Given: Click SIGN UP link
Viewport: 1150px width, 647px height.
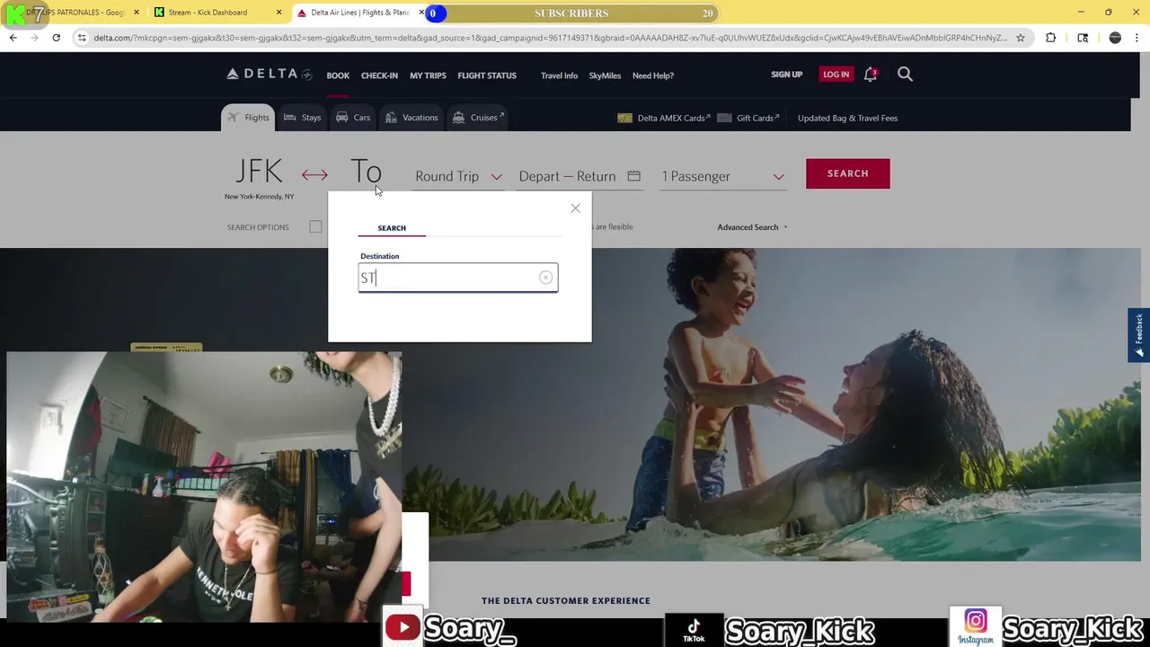Looking at the screenshot, I should (786, 75).
